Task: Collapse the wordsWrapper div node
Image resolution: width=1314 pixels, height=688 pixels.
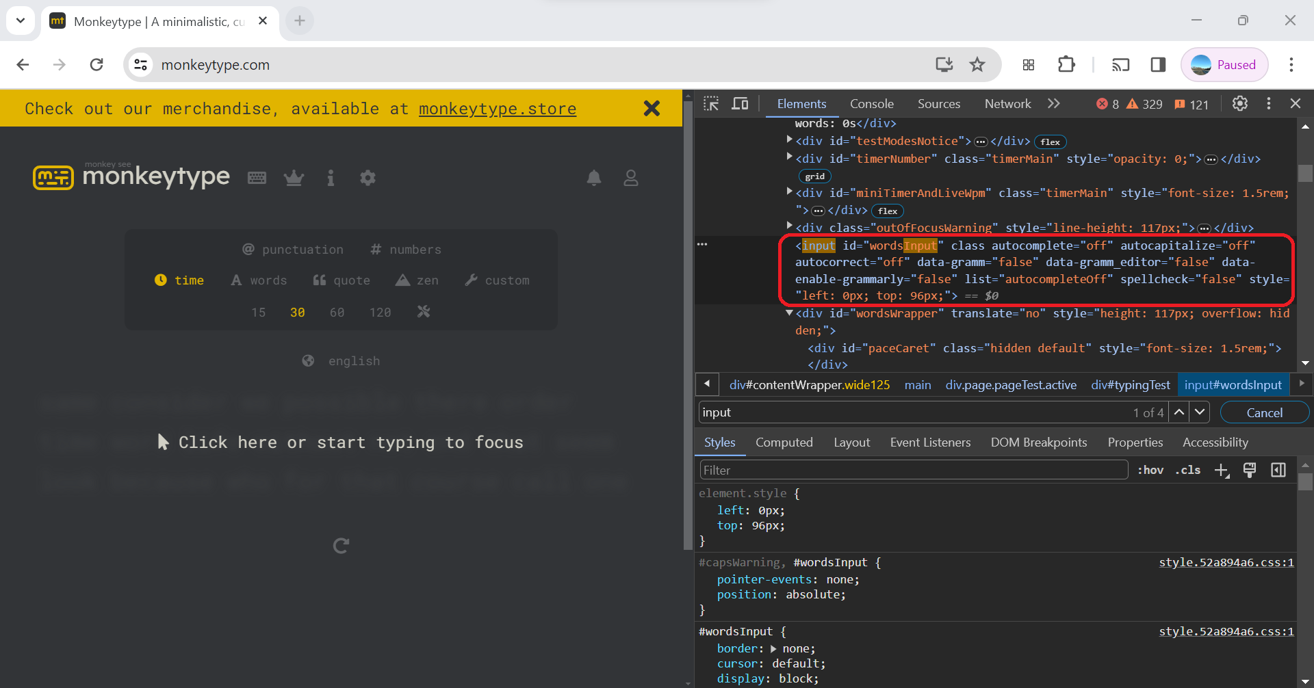Action: [789, 313]
